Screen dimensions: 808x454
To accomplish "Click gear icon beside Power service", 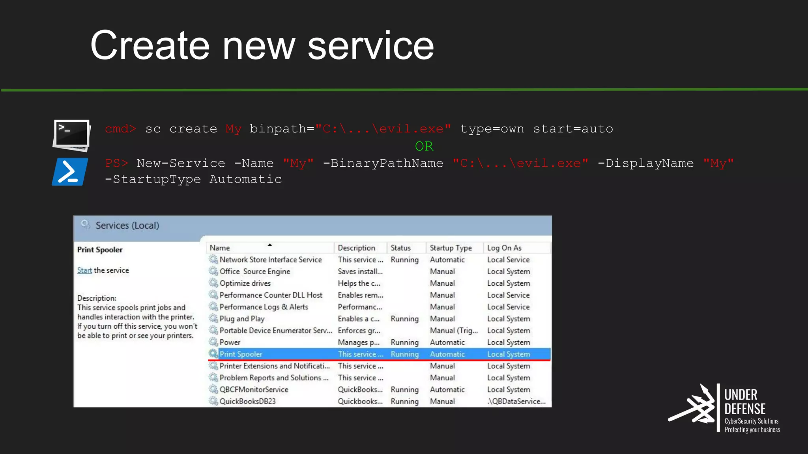I will pyautogui.click(x=213, y=342).
